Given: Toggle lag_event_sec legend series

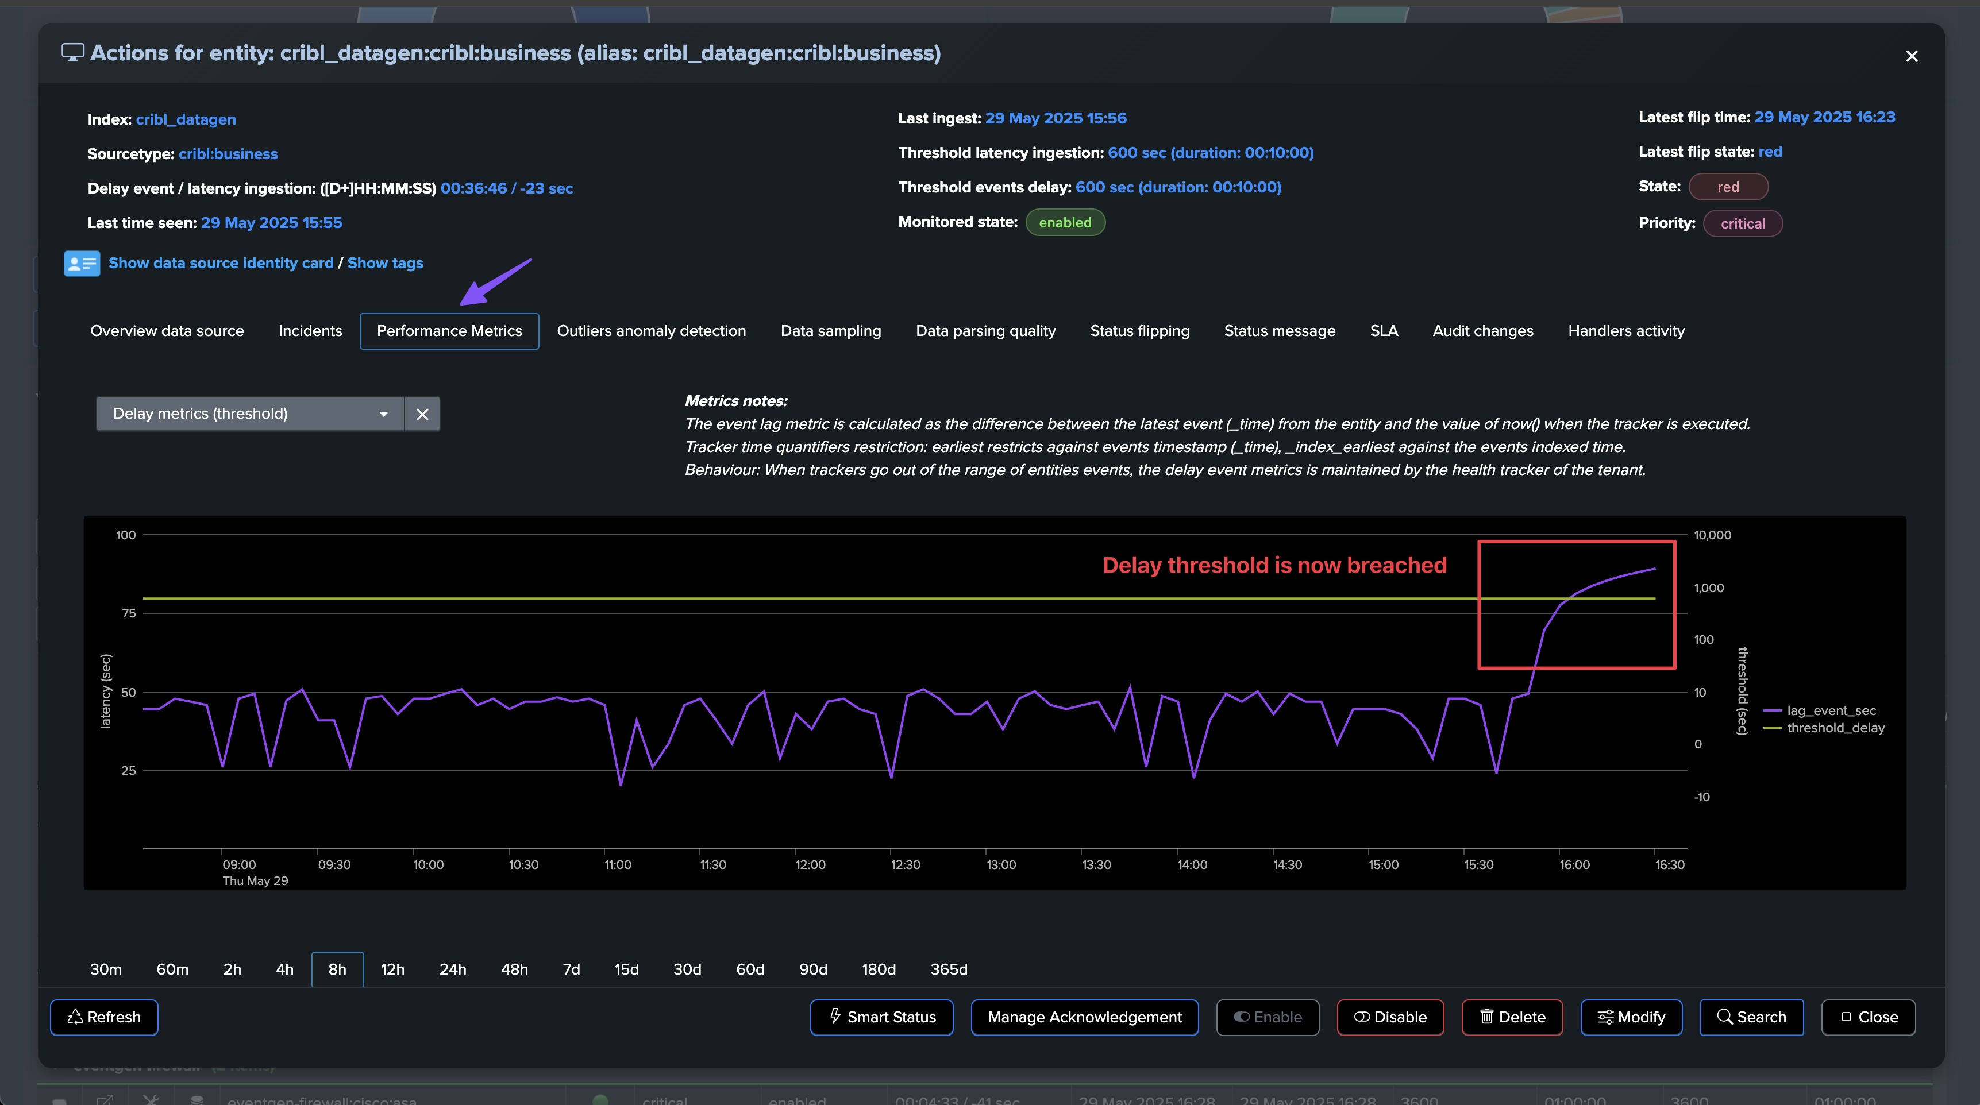Looking at the screenshot, I should [1831, 711].
